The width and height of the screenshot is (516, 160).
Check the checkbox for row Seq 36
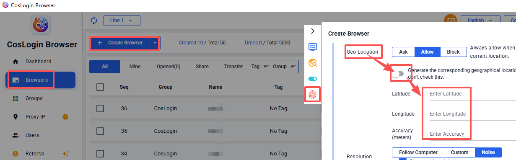pyautogui.click(x=100, y=108)
